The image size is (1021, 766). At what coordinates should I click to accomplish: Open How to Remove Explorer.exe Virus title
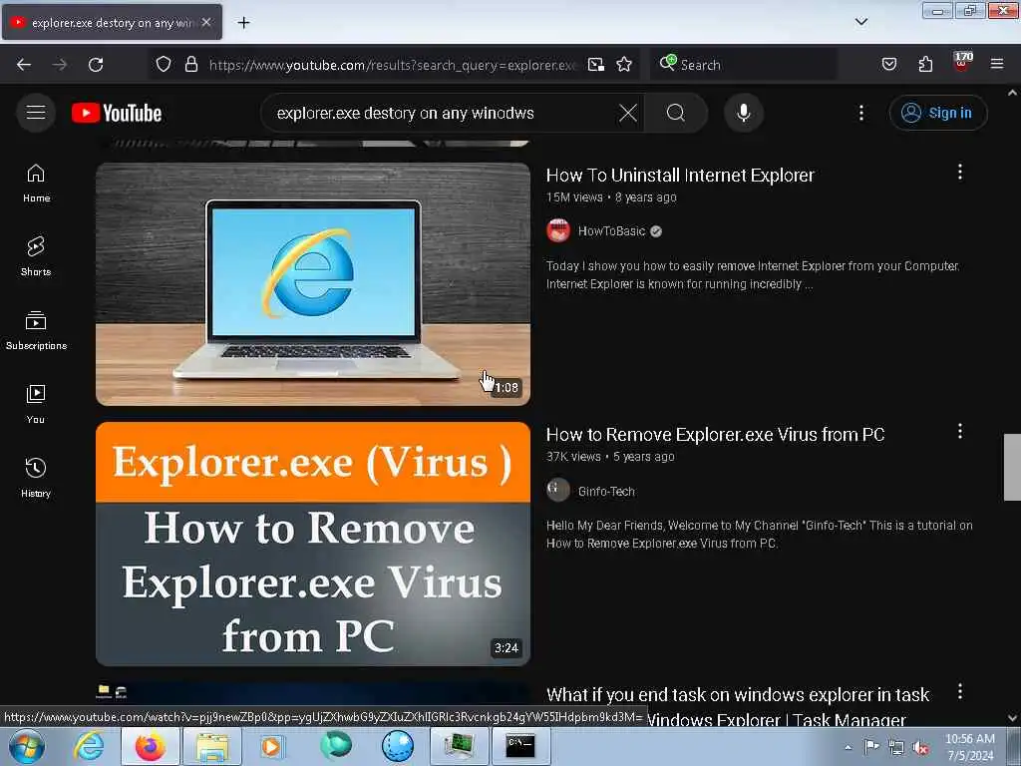click(x=715, y=435)
